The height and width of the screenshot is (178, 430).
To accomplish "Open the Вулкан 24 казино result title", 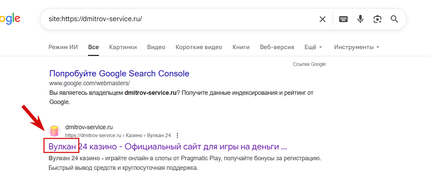I will (x=168, y=147).
